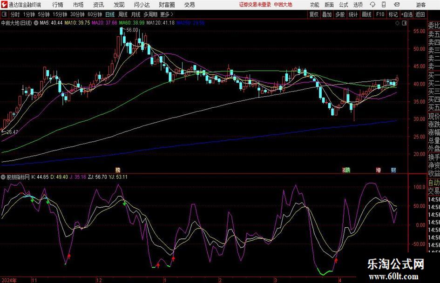The image size is (440, 283).
Task: Open the round dropdown beside 股朋指标网
Action: [x=3, y=177]
